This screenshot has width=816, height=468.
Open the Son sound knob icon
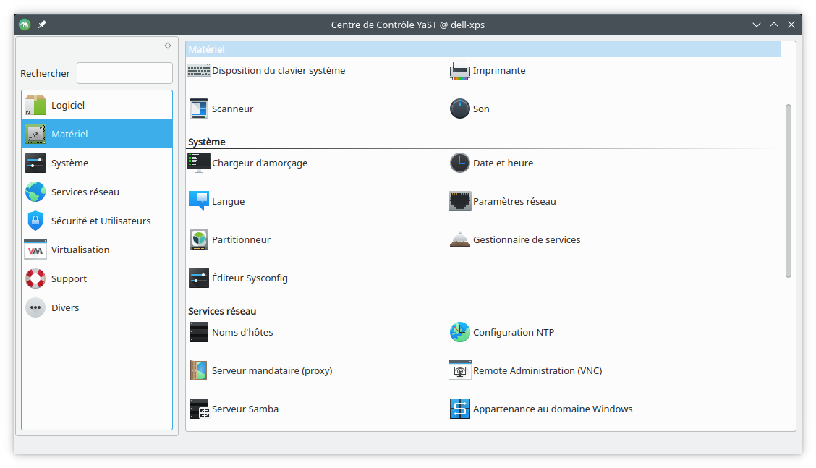coord(459,109)
